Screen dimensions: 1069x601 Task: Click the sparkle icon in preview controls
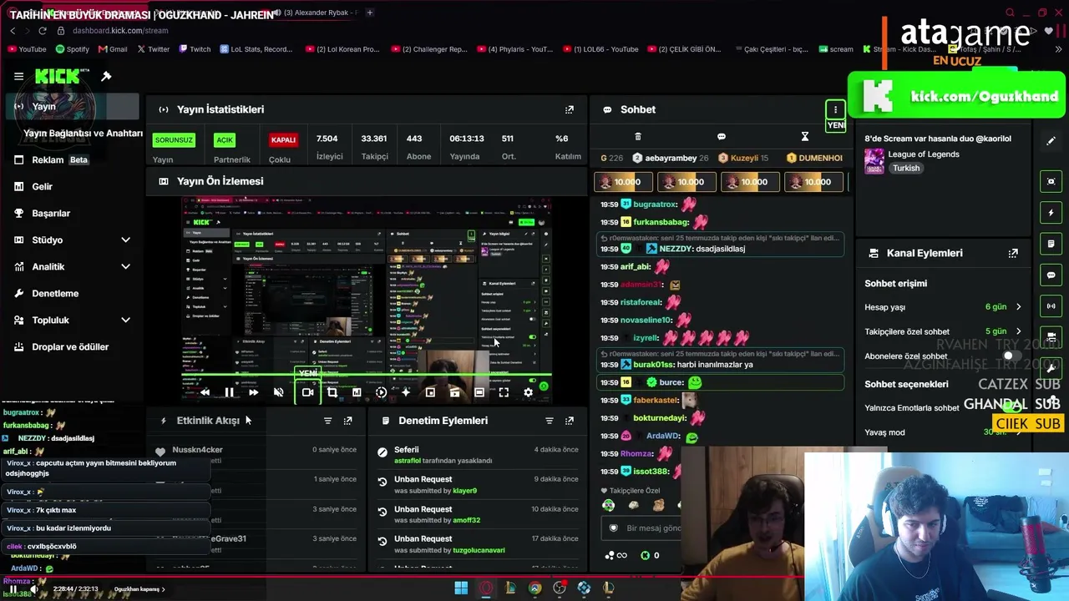pyautogui.click(x=406, y=392)
